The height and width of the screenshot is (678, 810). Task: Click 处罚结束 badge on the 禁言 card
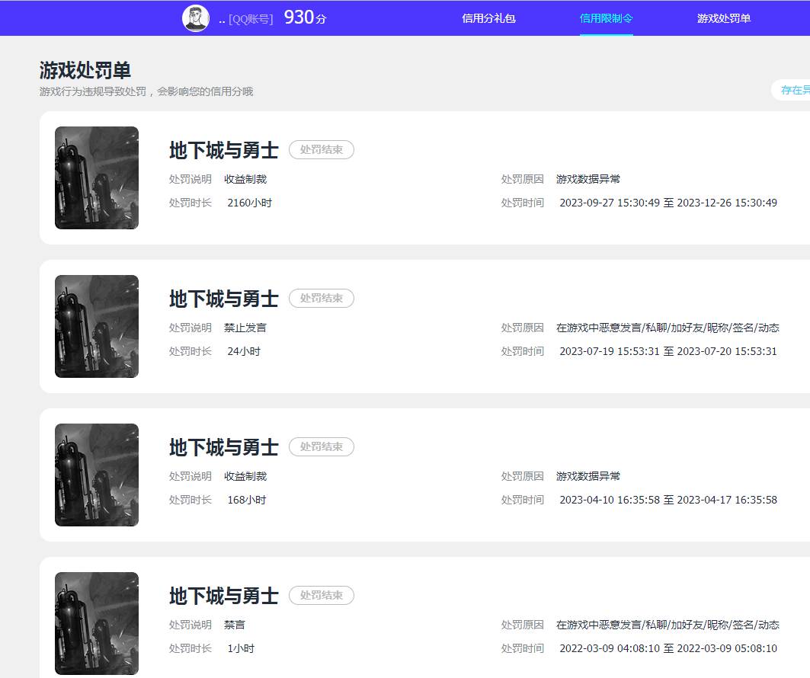click(321, 596)
